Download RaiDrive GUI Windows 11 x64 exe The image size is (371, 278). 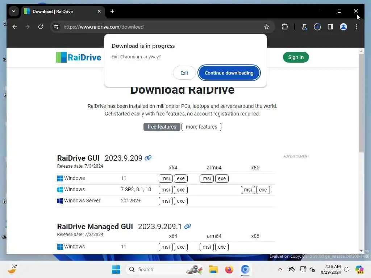(x=181, y=178)
